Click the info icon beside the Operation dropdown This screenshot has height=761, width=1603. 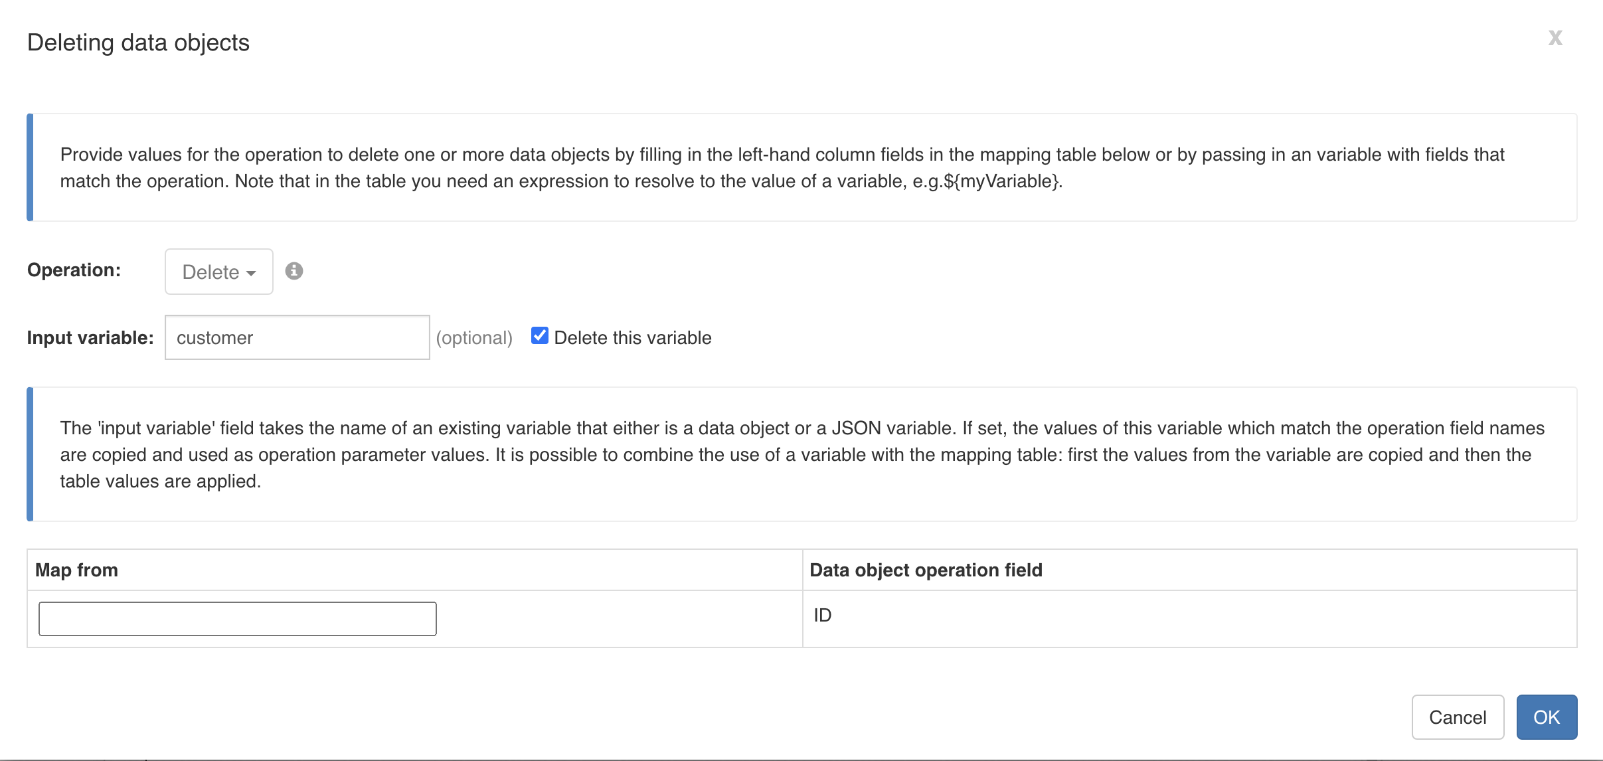[x=295, y=271]
